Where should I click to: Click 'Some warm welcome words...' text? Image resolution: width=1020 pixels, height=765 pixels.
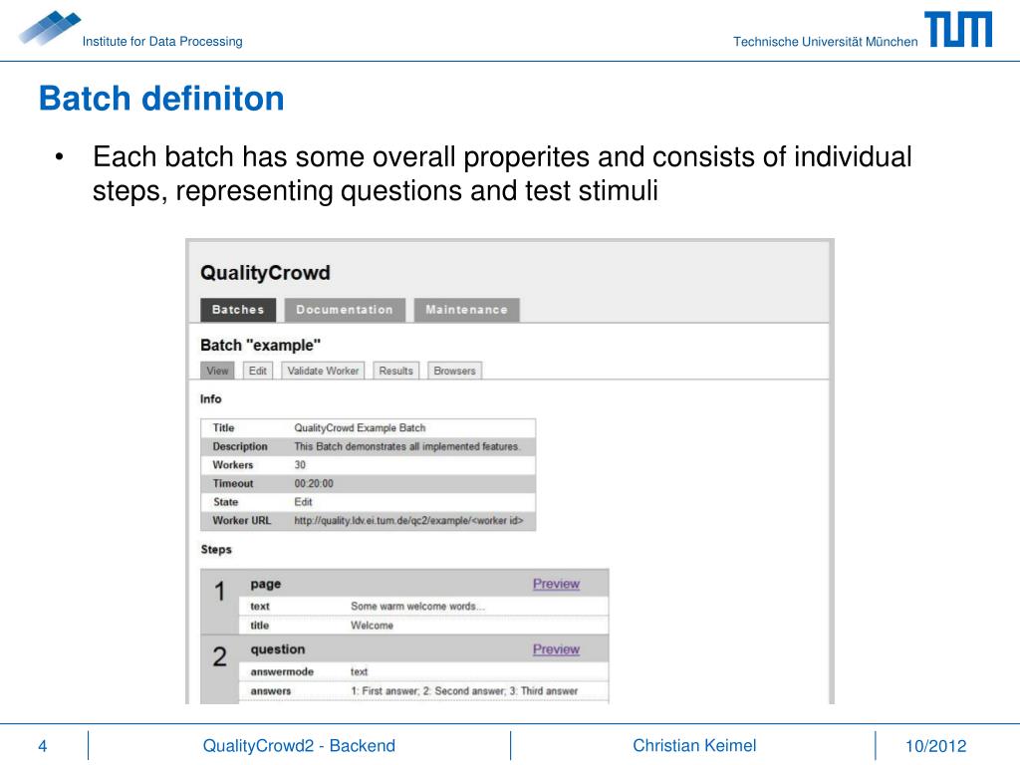coord(417,607)
